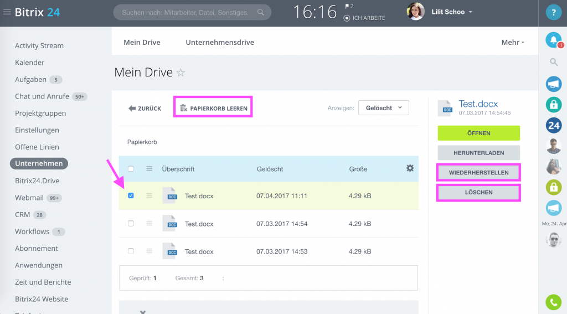Viewport: 567px width, 314px height.
Task: Click Lilit Schoo profile avatar
Action: click(415, 12)
